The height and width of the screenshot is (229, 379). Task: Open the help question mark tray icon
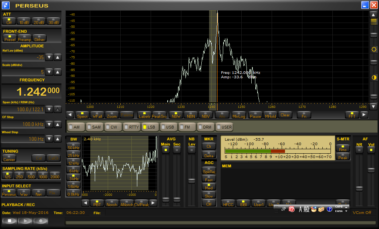[x=329, y=209]
